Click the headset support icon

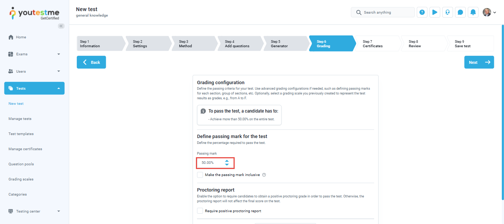pyautogui.click(x=448, y=12)
